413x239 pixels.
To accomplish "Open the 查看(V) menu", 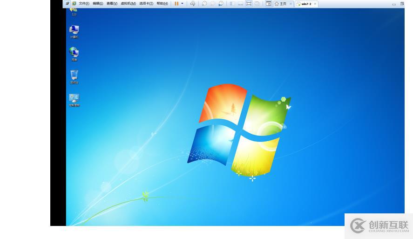I will pos(112,4).
